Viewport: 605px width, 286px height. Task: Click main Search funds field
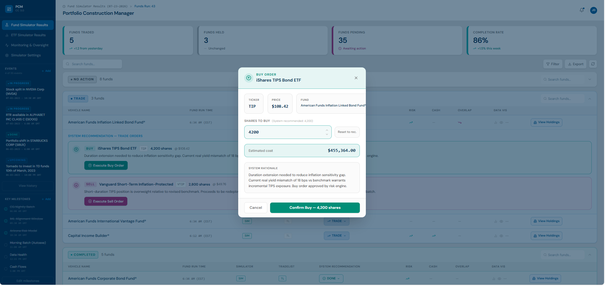click(x=92, y=64)
